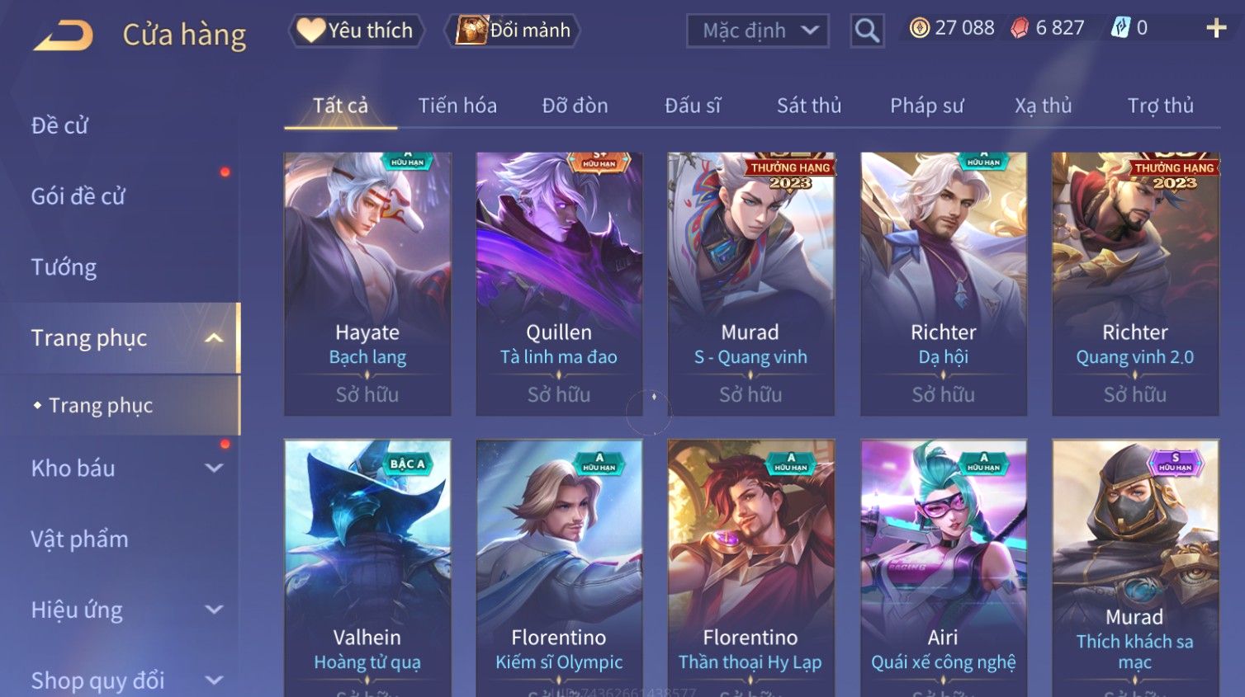Viewport: 1245px width, 697px height.
Task: Open Đổi mảnh fragment exchange chest
Action: click(512, 31)
